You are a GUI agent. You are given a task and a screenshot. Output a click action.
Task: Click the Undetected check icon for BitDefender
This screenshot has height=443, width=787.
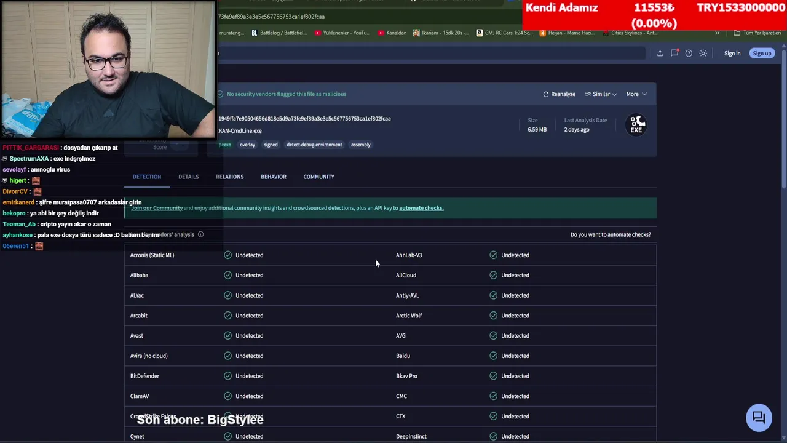(x=227, y=376)
